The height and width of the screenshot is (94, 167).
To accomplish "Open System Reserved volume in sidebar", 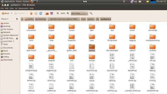I will pyautogui.click(x=9, y=35).
